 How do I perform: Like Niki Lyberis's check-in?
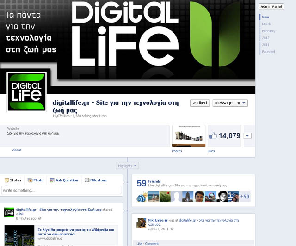point(139,244)
